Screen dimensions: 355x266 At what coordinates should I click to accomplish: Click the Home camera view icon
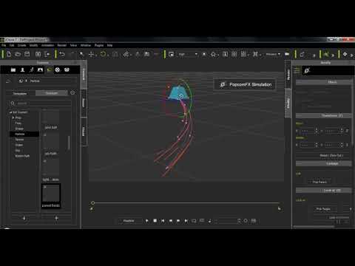[213, 54]
